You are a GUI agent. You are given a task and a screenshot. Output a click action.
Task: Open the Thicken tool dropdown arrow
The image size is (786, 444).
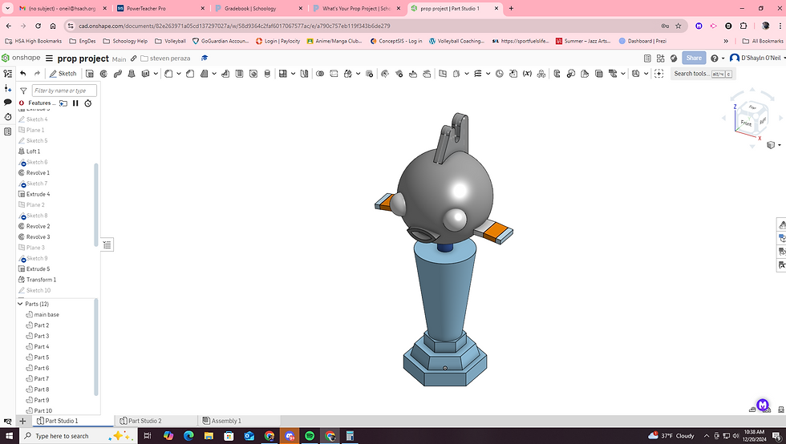(156, 74)
